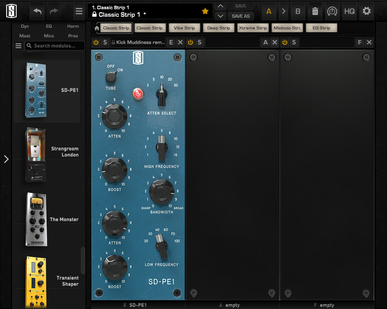The image size is (387, 309).
Task: Load the Xtreme Strip preset
Action: click(253, 28)
